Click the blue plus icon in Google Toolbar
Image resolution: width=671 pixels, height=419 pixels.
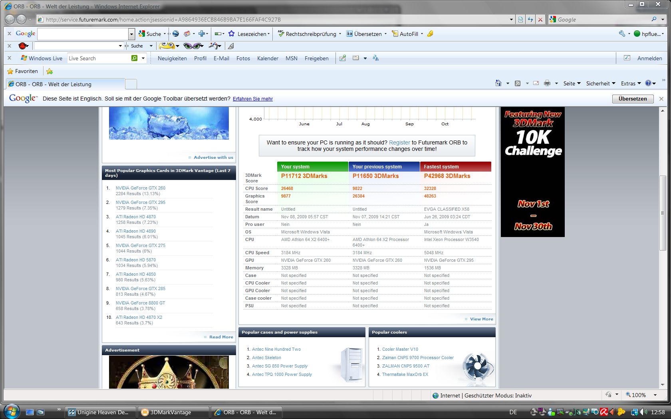202,34
